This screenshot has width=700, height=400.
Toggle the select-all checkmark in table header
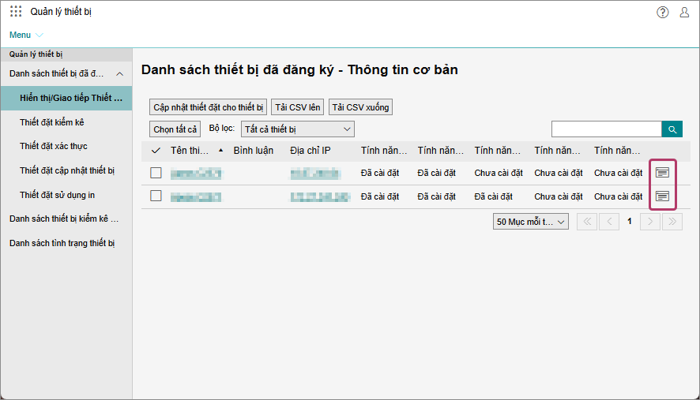(156, 150)
